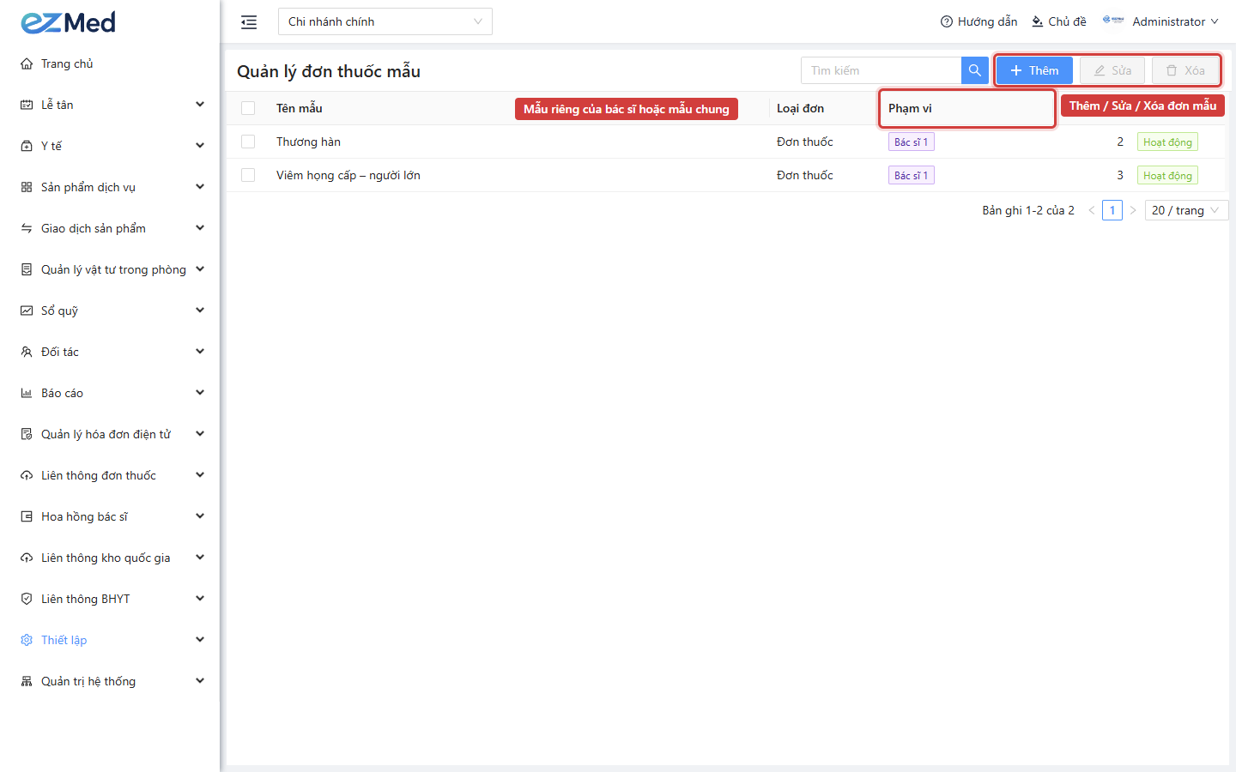Click the Hoạt động status in Viêm họng cấp row
This screenshot has width=1236, height=772.
click(x=1167, y=175)
